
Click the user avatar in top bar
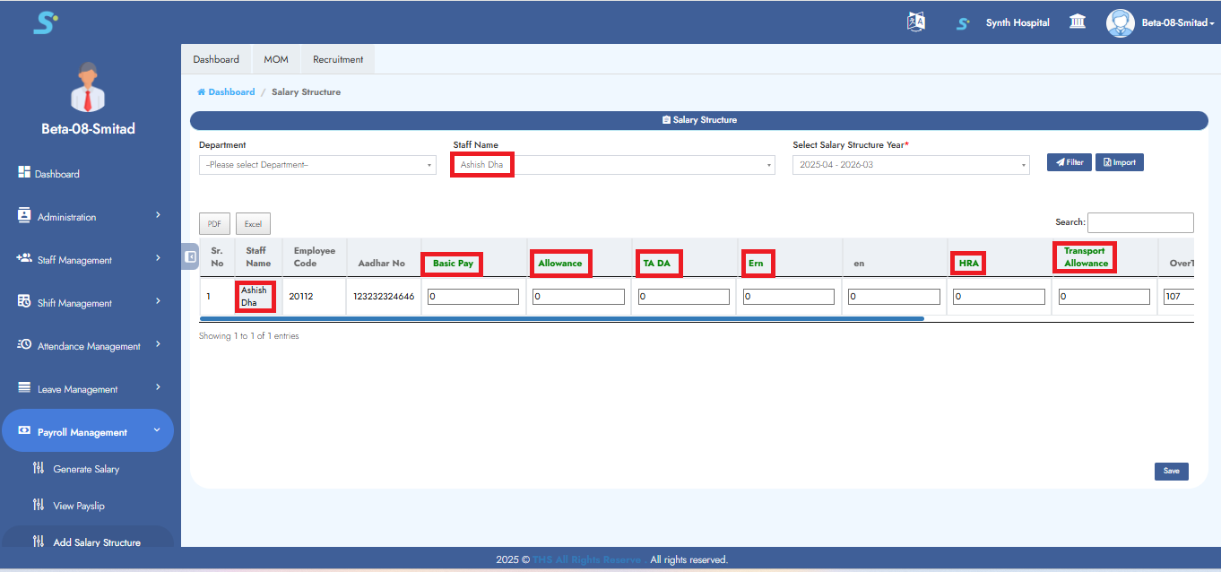click(x=1120, y=22)
